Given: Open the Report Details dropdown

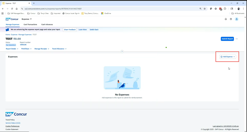Looking at the screenshot, I should pyautogui.click(x=12, y=49).
